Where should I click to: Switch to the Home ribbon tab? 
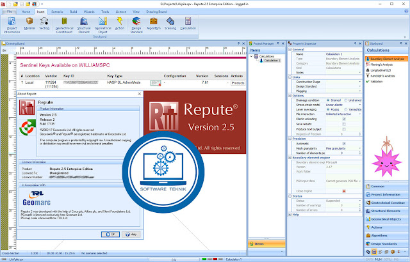click(x=26, y=12)
